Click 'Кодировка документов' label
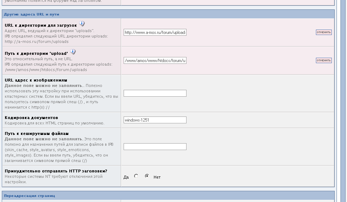 point(31,118)
